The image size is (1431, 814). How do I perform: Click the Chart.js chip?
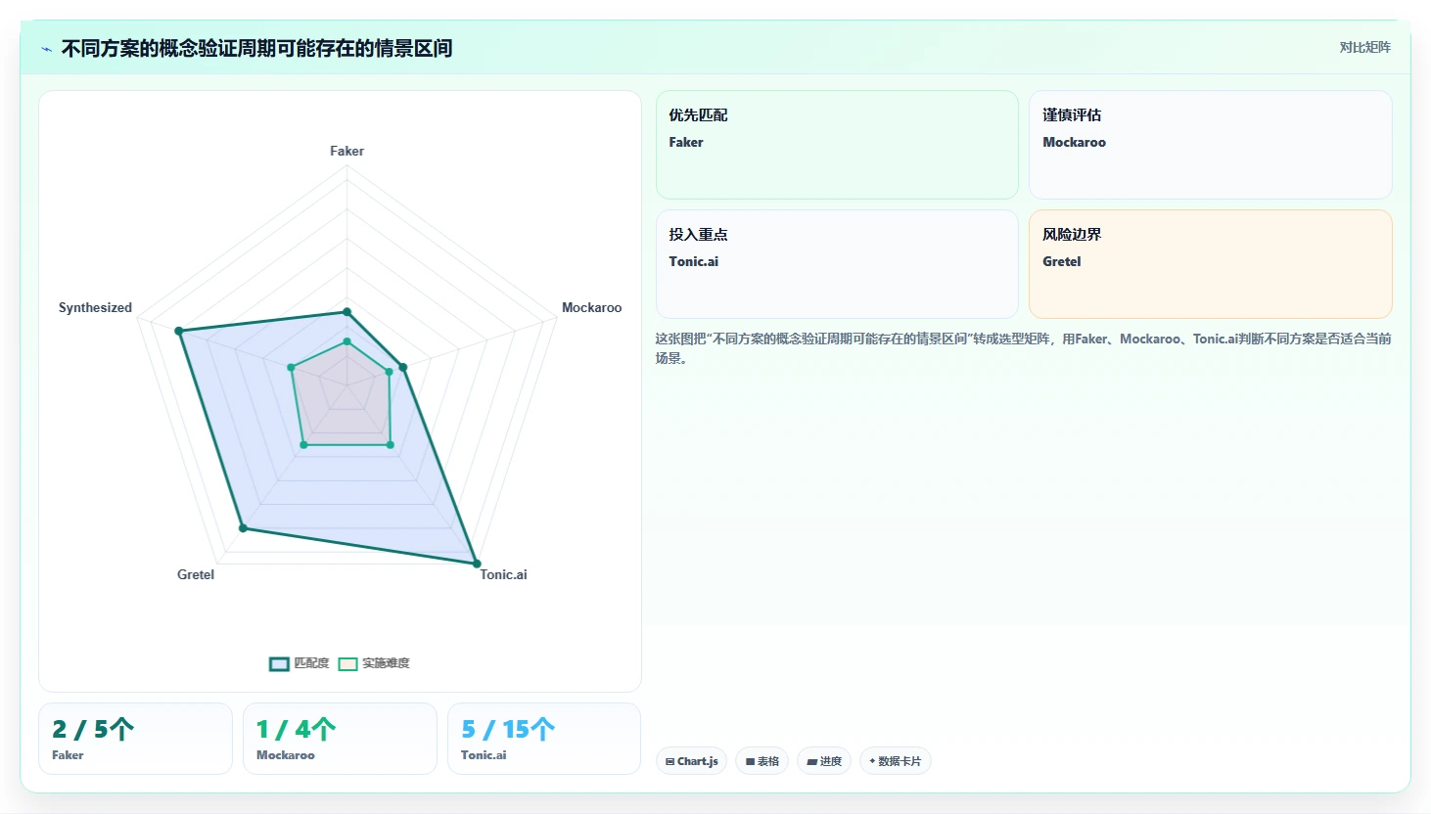[x=691, y=761]
